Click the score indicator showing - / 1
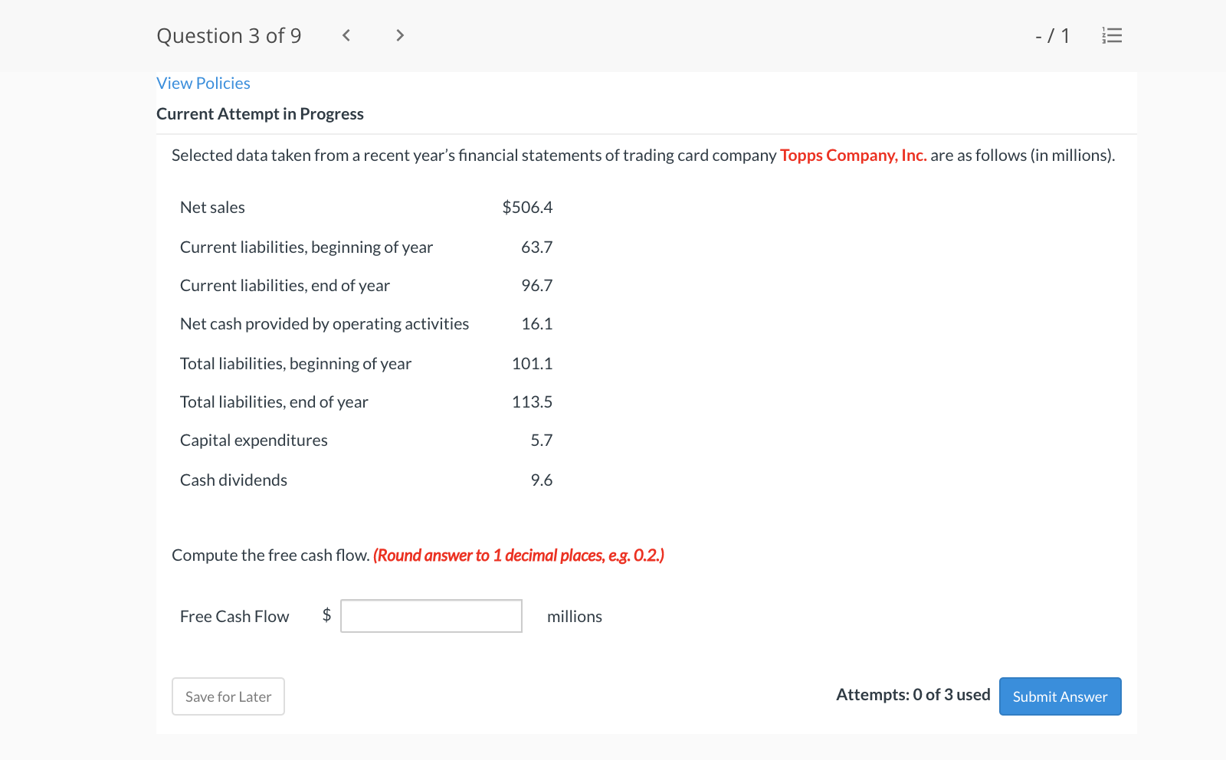The height and width of the screenshot is (760, 1226). [1051, 35]
